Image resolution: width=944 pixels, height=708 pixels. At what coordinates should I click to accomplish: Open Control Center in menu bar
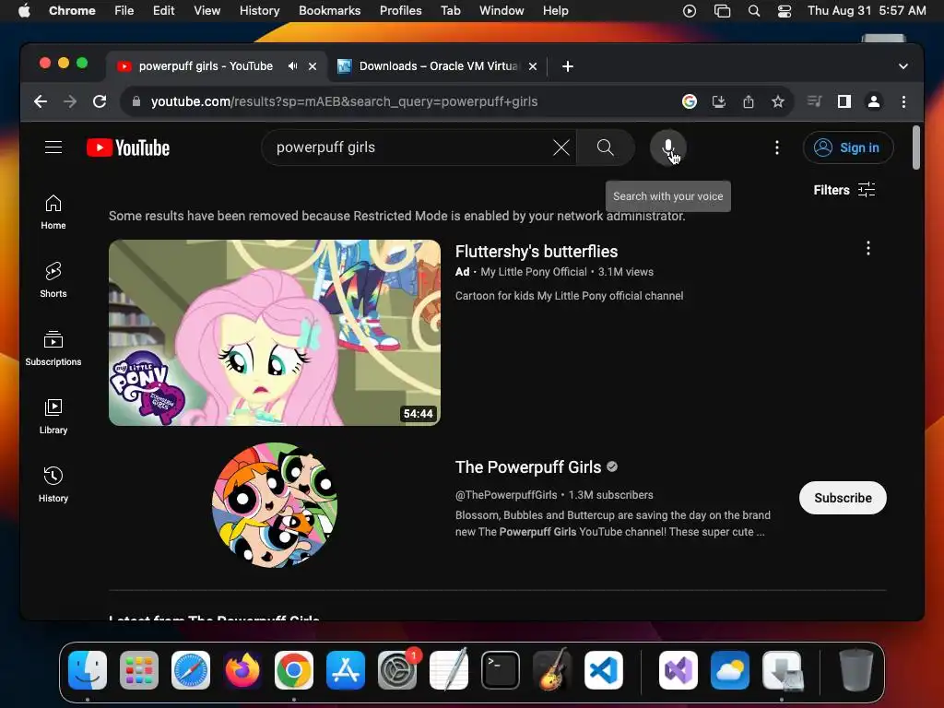point(784,10)
